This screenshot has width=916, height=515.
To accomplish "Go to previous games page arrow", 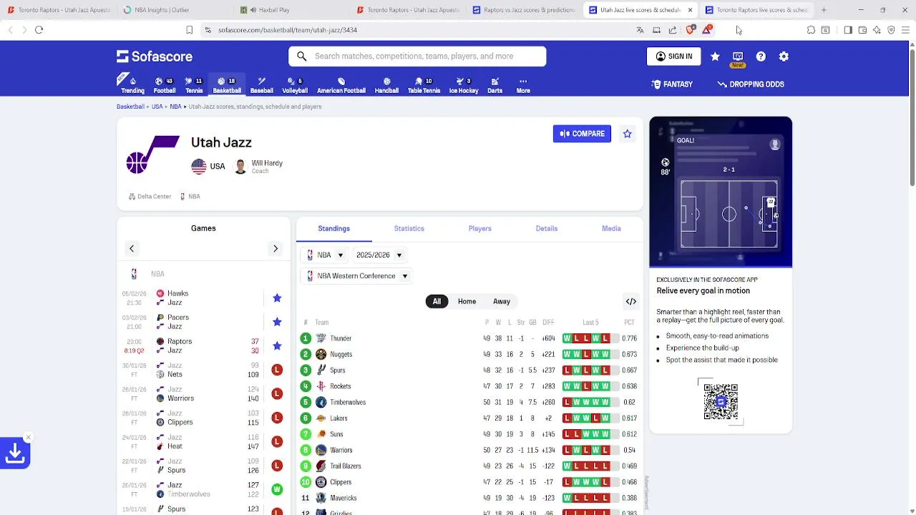I will [132, 248].
